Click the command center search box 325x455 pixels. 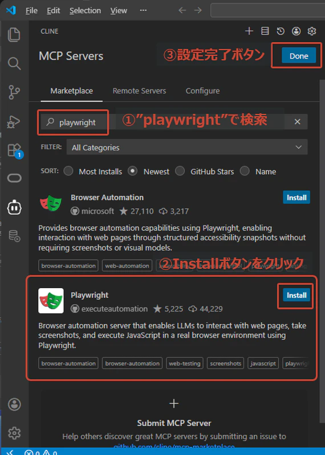(x=267, y=10)
